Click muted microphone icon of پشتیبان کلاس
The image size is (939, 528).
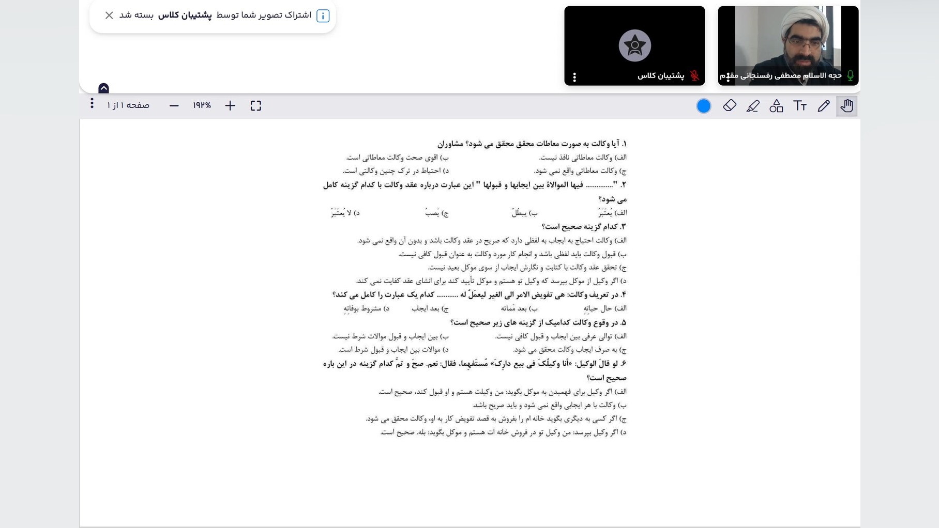(x=695, y=76)
